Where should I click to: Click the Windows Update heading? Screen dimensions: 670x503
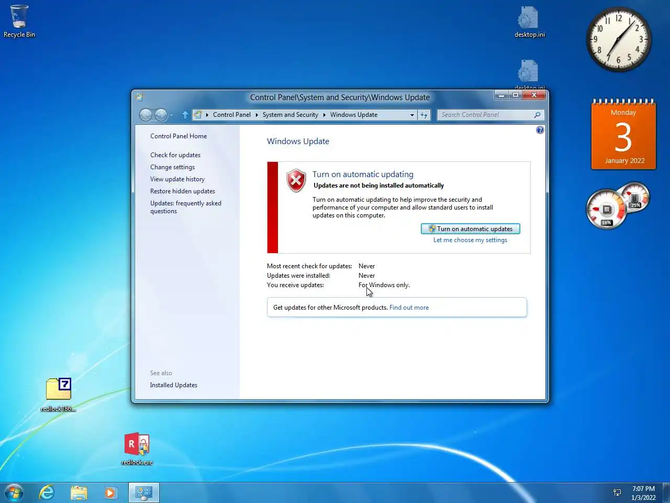click(x=298, y=141)
